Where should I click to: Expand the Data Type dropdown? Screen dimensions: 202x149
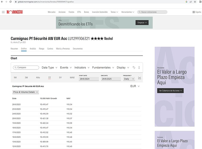tap(49, 68)
